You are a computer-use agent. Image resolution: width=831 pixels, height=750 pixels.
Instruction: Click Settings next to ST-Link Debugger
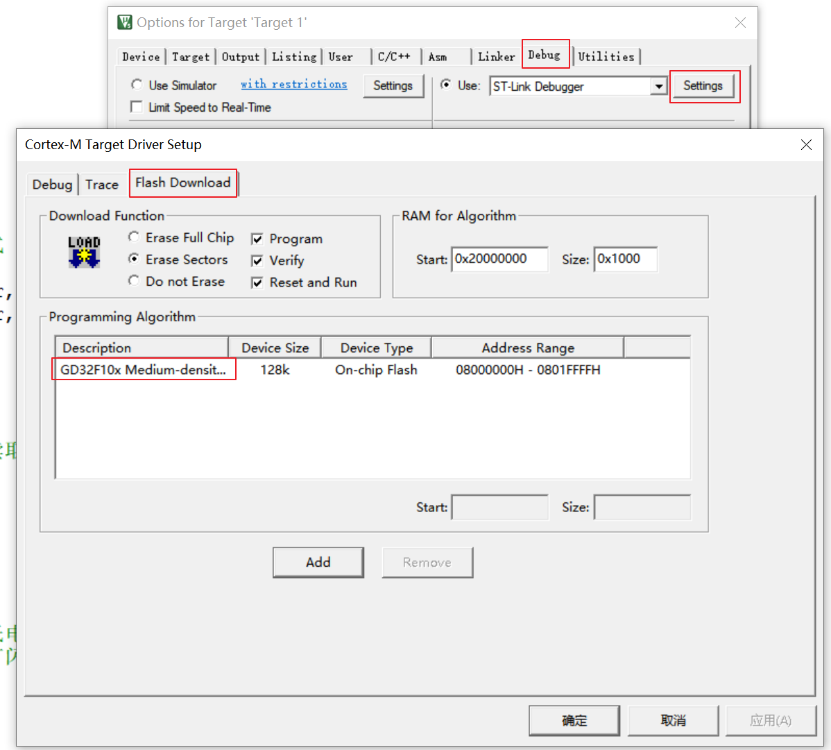pos(703,86)
